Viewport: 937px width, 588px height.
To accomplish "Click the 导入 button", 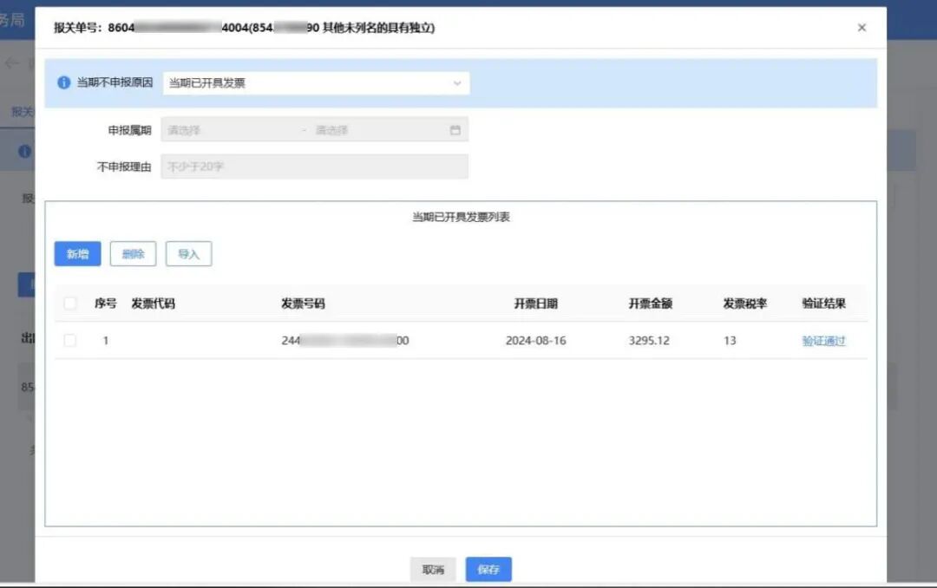I will [188, 254].
